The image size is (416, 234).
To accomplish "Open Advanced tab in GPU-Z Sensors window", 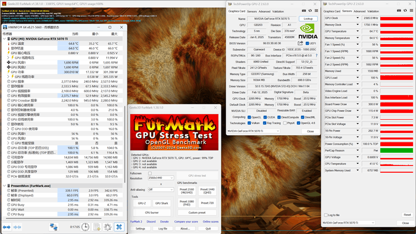I will pos(359,11).
